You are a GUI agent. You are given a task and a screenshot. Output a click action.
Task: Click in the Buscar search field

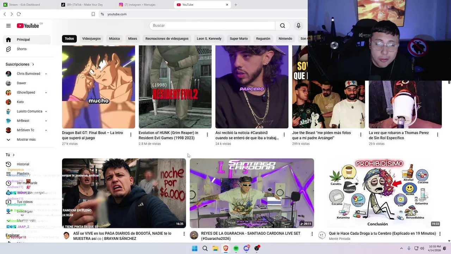tap(212, 25)
